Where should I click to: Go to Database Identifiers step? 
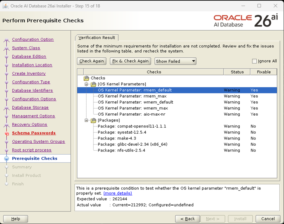pos(32,90)
